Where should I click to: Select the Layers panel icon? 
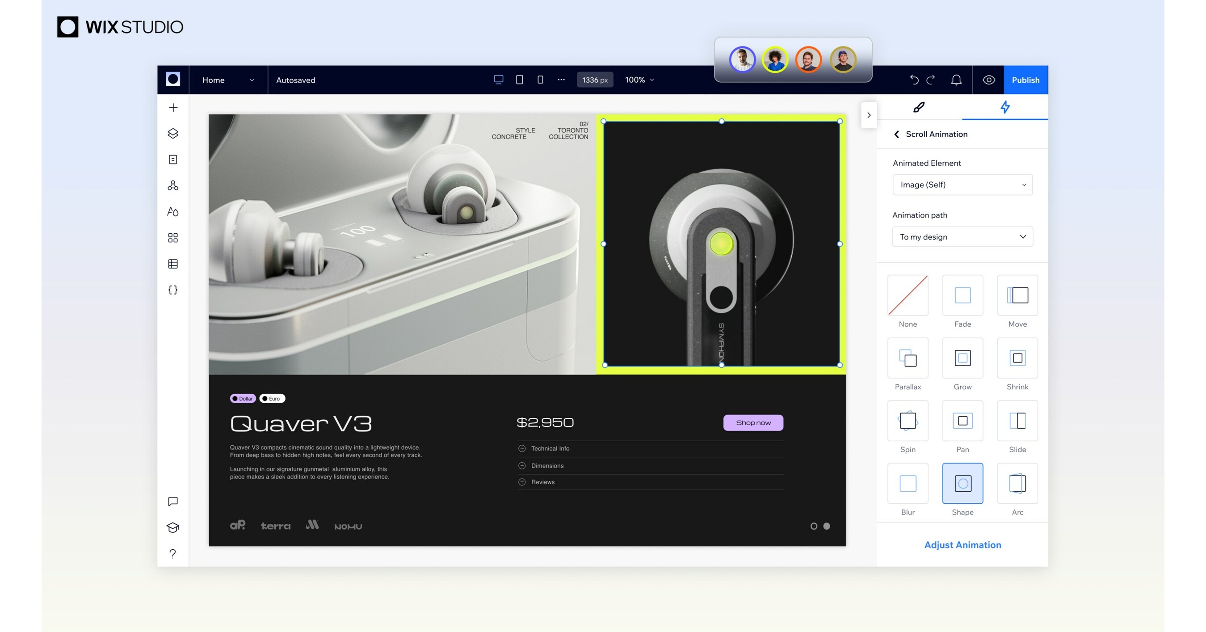(x=173, y=133)
